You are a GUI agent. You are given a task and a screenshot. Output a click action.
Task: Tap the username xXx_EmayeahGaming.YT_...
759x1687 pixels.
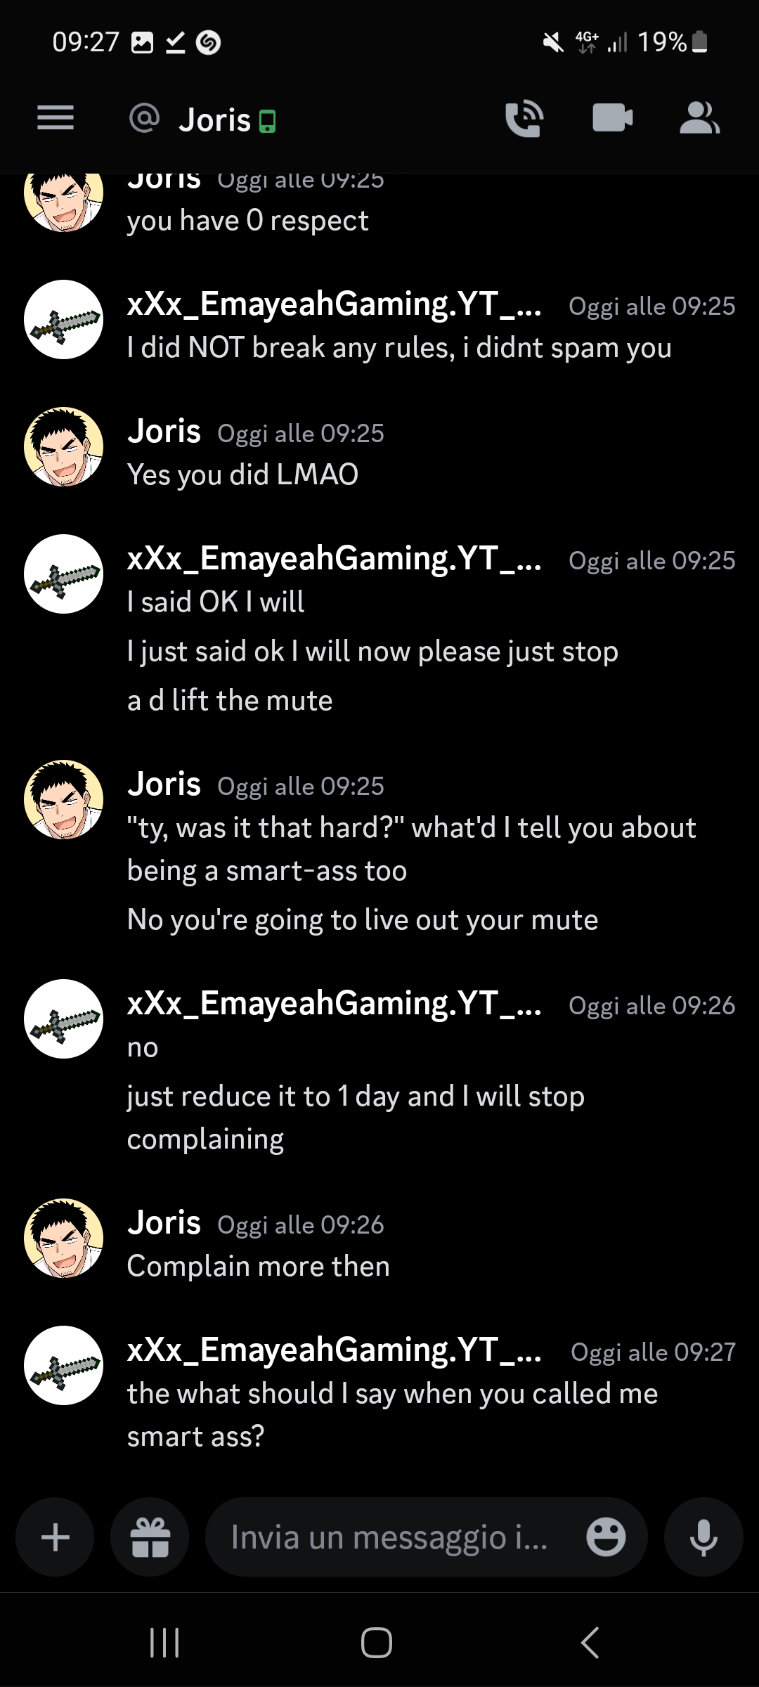coord(334,1350)
